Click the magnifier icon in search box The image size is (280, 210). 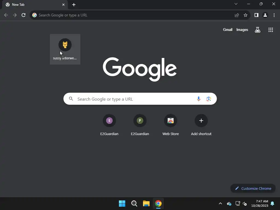(x=71, y=98)
